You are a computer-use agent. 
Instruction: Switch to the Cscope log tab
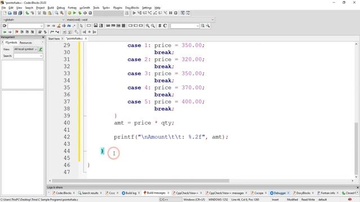pyautogui.click(x=259, y=193)
